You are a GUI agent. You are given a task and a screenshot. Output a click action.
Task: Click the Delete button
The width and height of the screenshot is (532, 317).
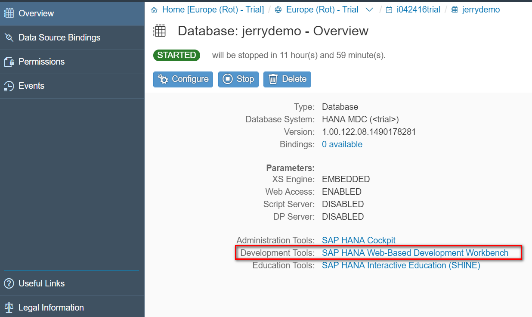point(287,79)
